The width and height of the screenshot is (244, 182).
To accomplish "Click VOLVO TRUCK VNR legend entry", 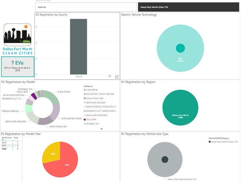I will (94, 98).
